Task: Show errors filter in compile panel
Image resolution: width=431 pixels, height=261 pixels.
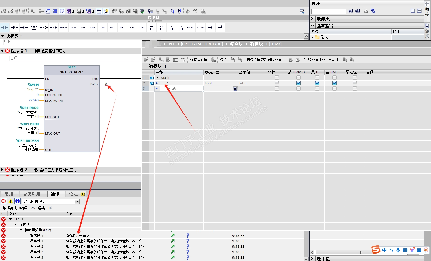Action: pos(4,201)
